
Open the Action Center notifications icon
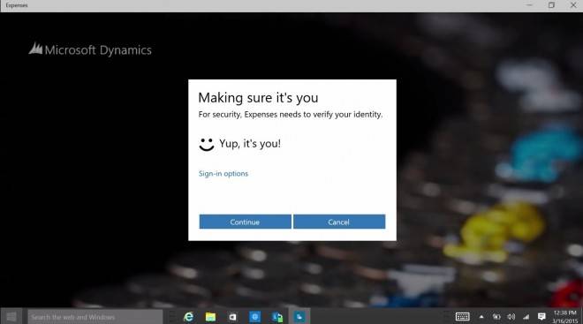tap(541, 317)
